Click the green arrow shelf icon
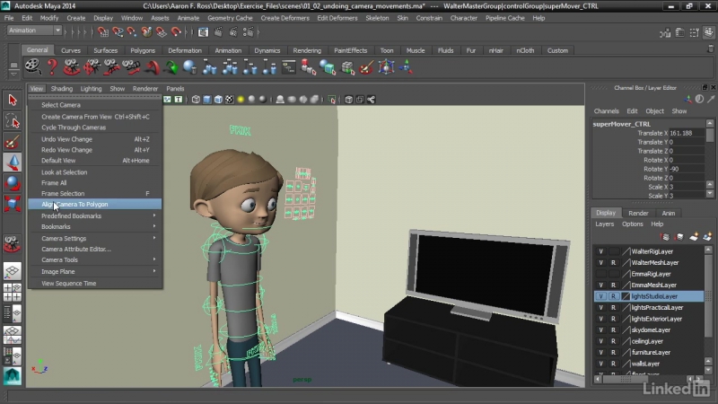Screen dimensions: 718x404 (171, 67)
